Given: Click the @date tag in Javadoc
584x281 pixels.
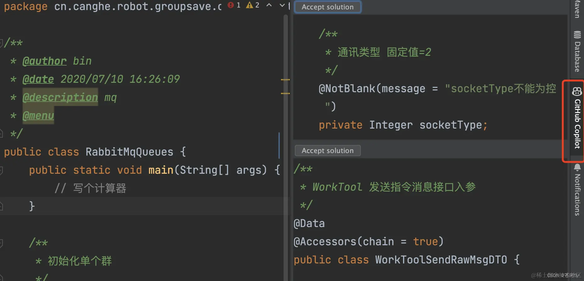Looking at the screenshot, I should [x=38, y=79].
